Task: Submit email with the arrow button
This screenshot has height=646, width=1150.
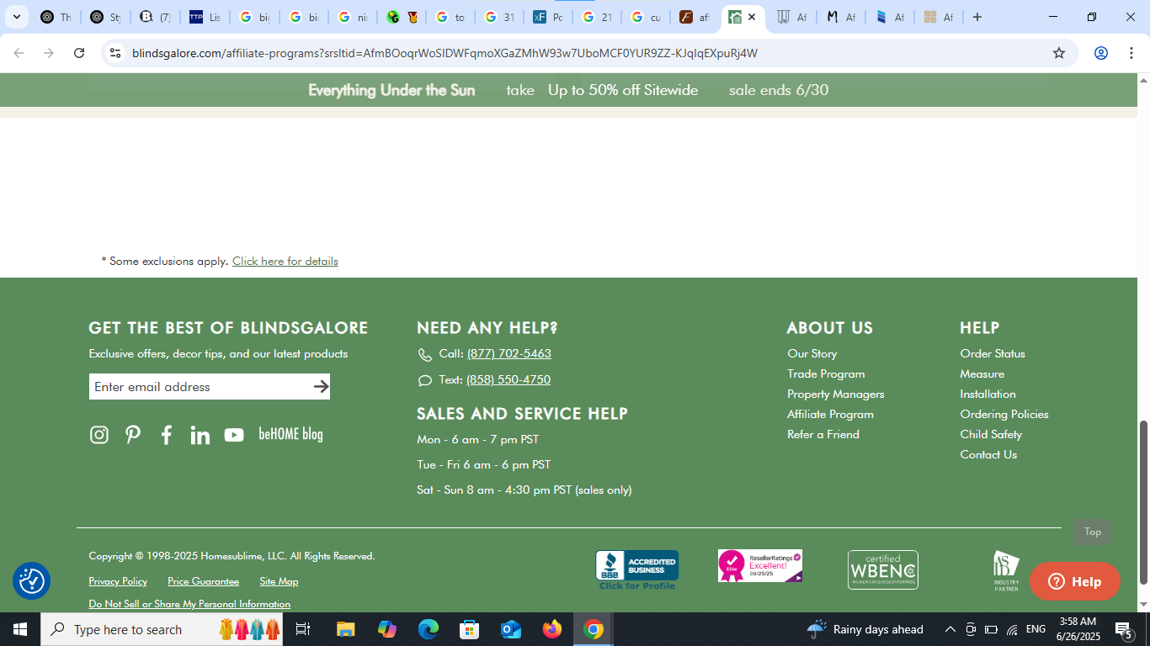Action: 321,387
